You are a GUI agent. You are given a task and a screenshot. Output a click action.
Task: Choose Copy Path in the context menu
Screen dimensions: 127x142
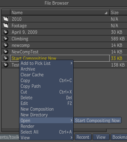click(46, 86)
